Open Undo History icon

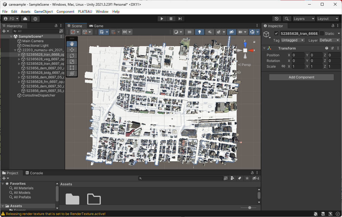tap(277, 19)
